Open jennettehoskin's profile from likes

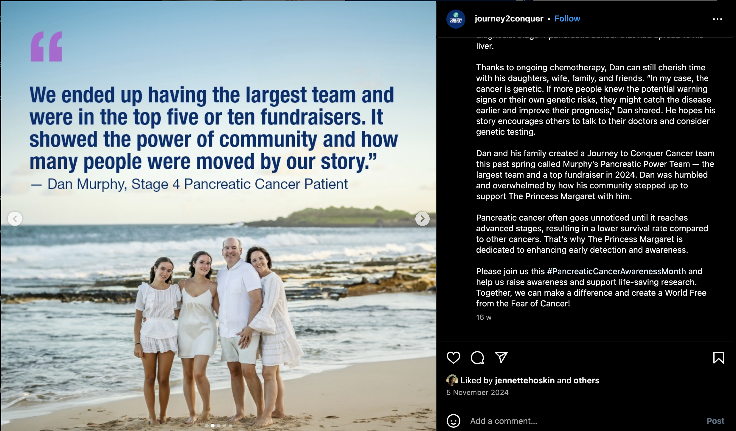coord(524,380)
